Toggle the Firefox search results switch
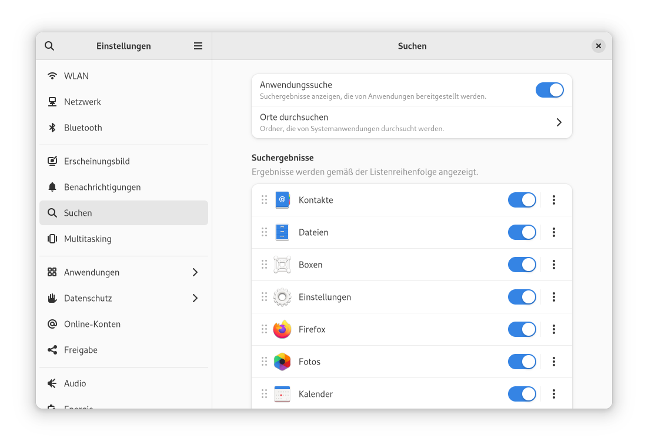Viewport: 648px width, 448px height. [522, 329]
